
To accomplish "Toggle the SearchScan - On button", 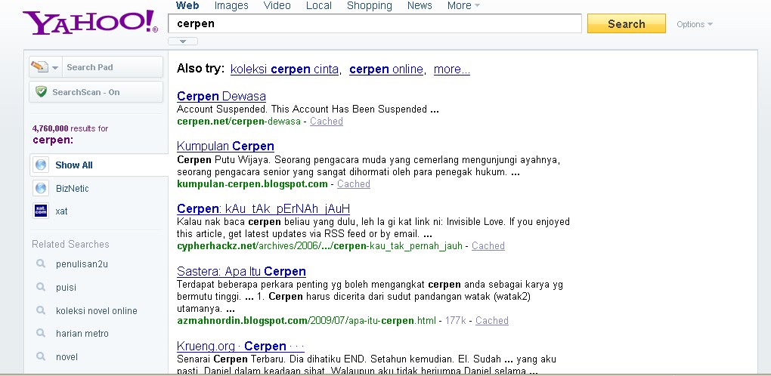I will (96, 92).
